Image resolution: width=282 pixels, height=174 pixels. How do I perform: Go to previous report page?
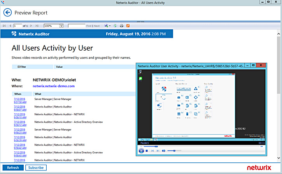tap(10, 26)
